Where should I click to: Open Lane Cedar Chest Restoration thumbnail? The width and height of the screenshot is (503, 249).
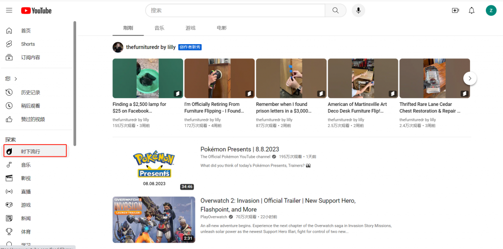click(x=435, y=78)
